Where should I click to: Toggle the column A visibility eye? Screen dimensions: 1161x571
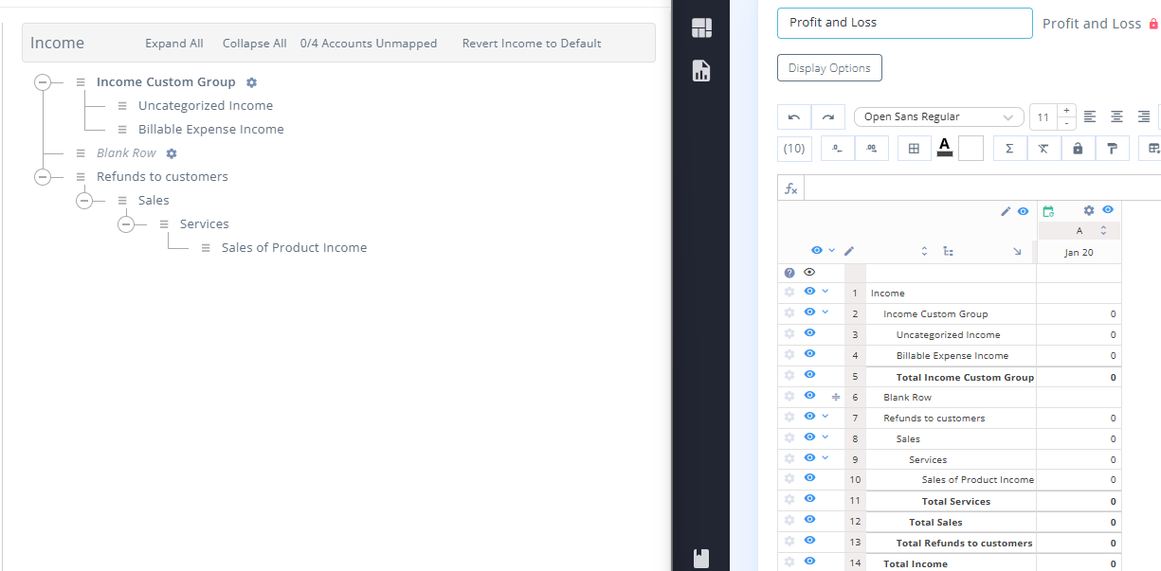(x=1108, y=210)
